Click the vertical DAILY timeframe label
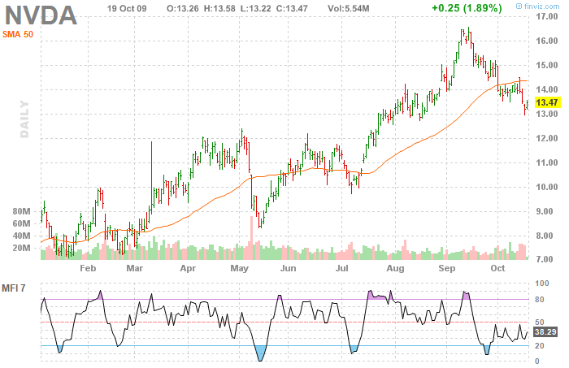The width and height of the screenshot is (569, 368). click(25, 119)
